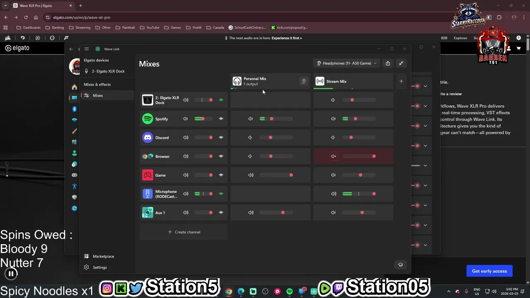Screen dimensions: 530x298
Task: Open Chrome tab search dropdown arrow
Action: [x=5, y=5]
